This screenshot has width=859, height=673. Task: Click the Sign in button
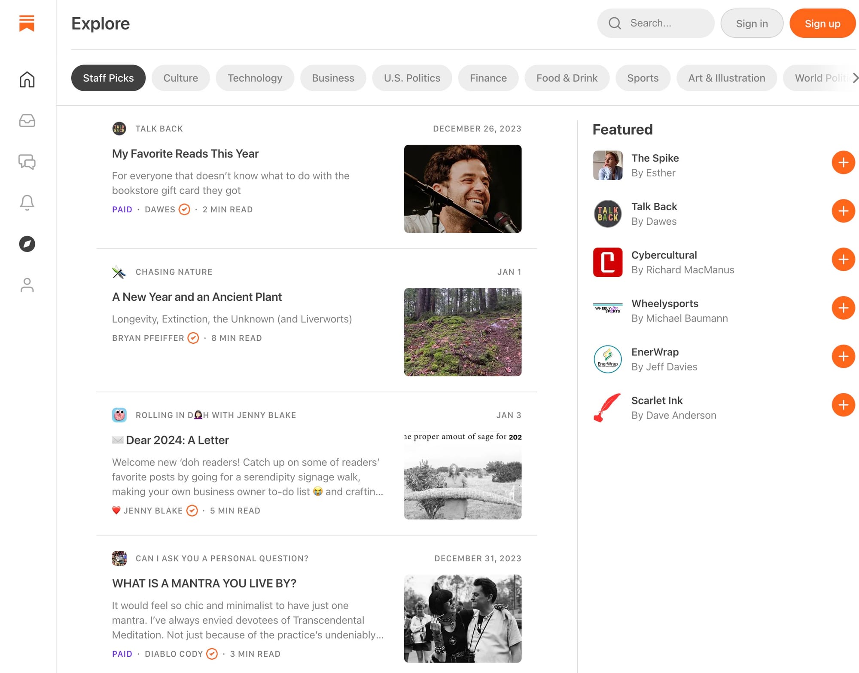tap(752, 24)
